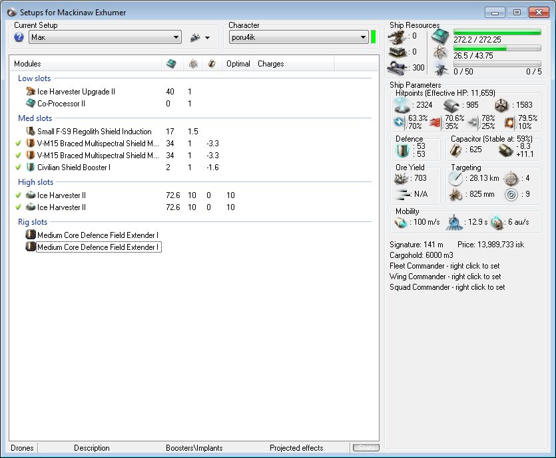556x458 pixels.
Task: Click the Civilian Shield Booster I icon
Action: click(x=31, y=167)
